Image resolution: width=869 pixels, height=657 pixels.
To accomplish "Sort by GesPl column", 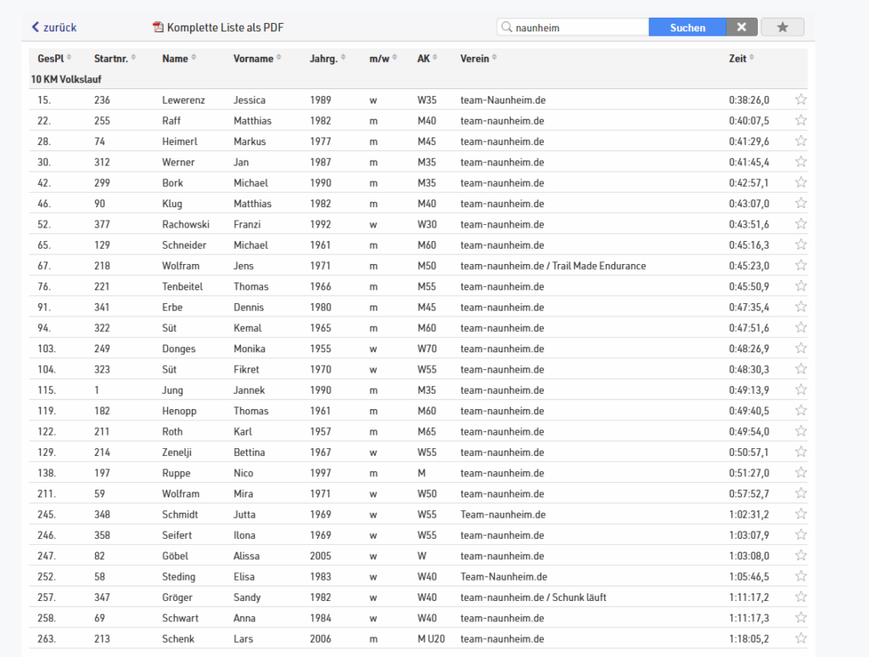I will click(54, 59).
